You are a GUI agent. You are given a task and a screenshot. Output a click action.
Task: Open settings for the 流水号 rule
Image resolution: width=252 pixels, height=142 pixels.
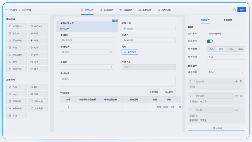tap(236, 110)
